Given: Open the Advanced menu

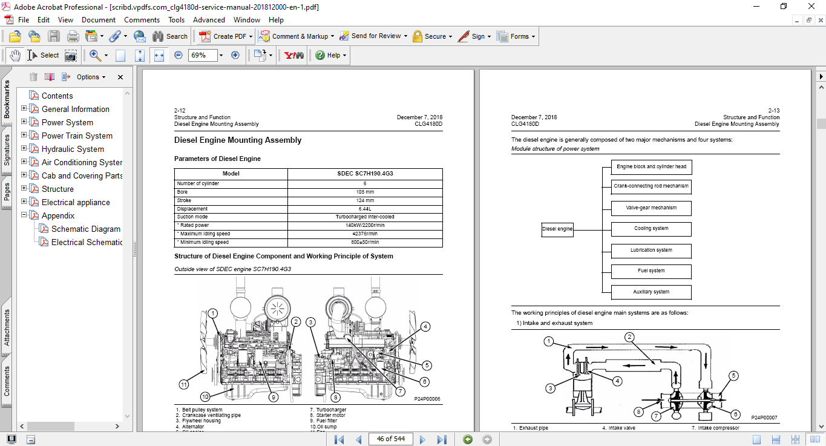Looking at the screenshot, I should point(209,19).
